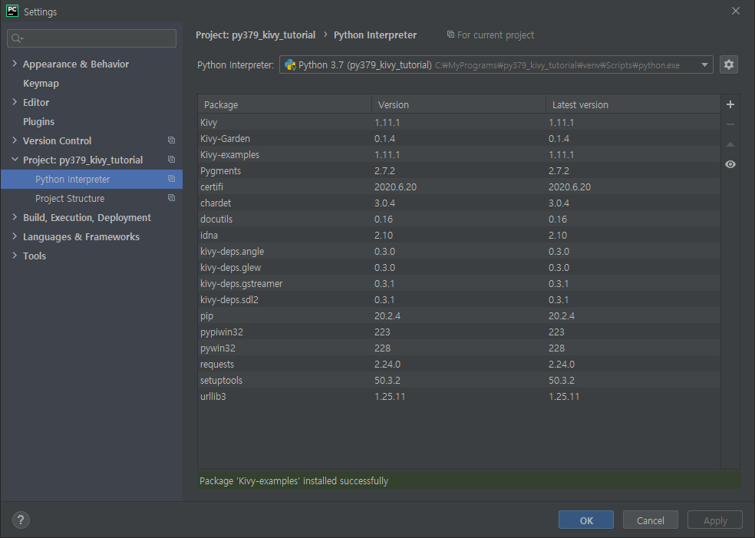Click the Cancel button
Viewport: 755px width, 538px height.
[x=651, y=520]
